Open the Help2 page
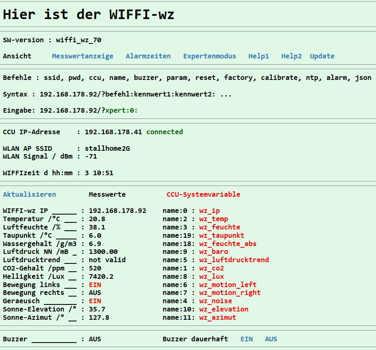Image resolution: width=376 pixels, height=350 pixels. pyautogui.click(x=291, y=56)
